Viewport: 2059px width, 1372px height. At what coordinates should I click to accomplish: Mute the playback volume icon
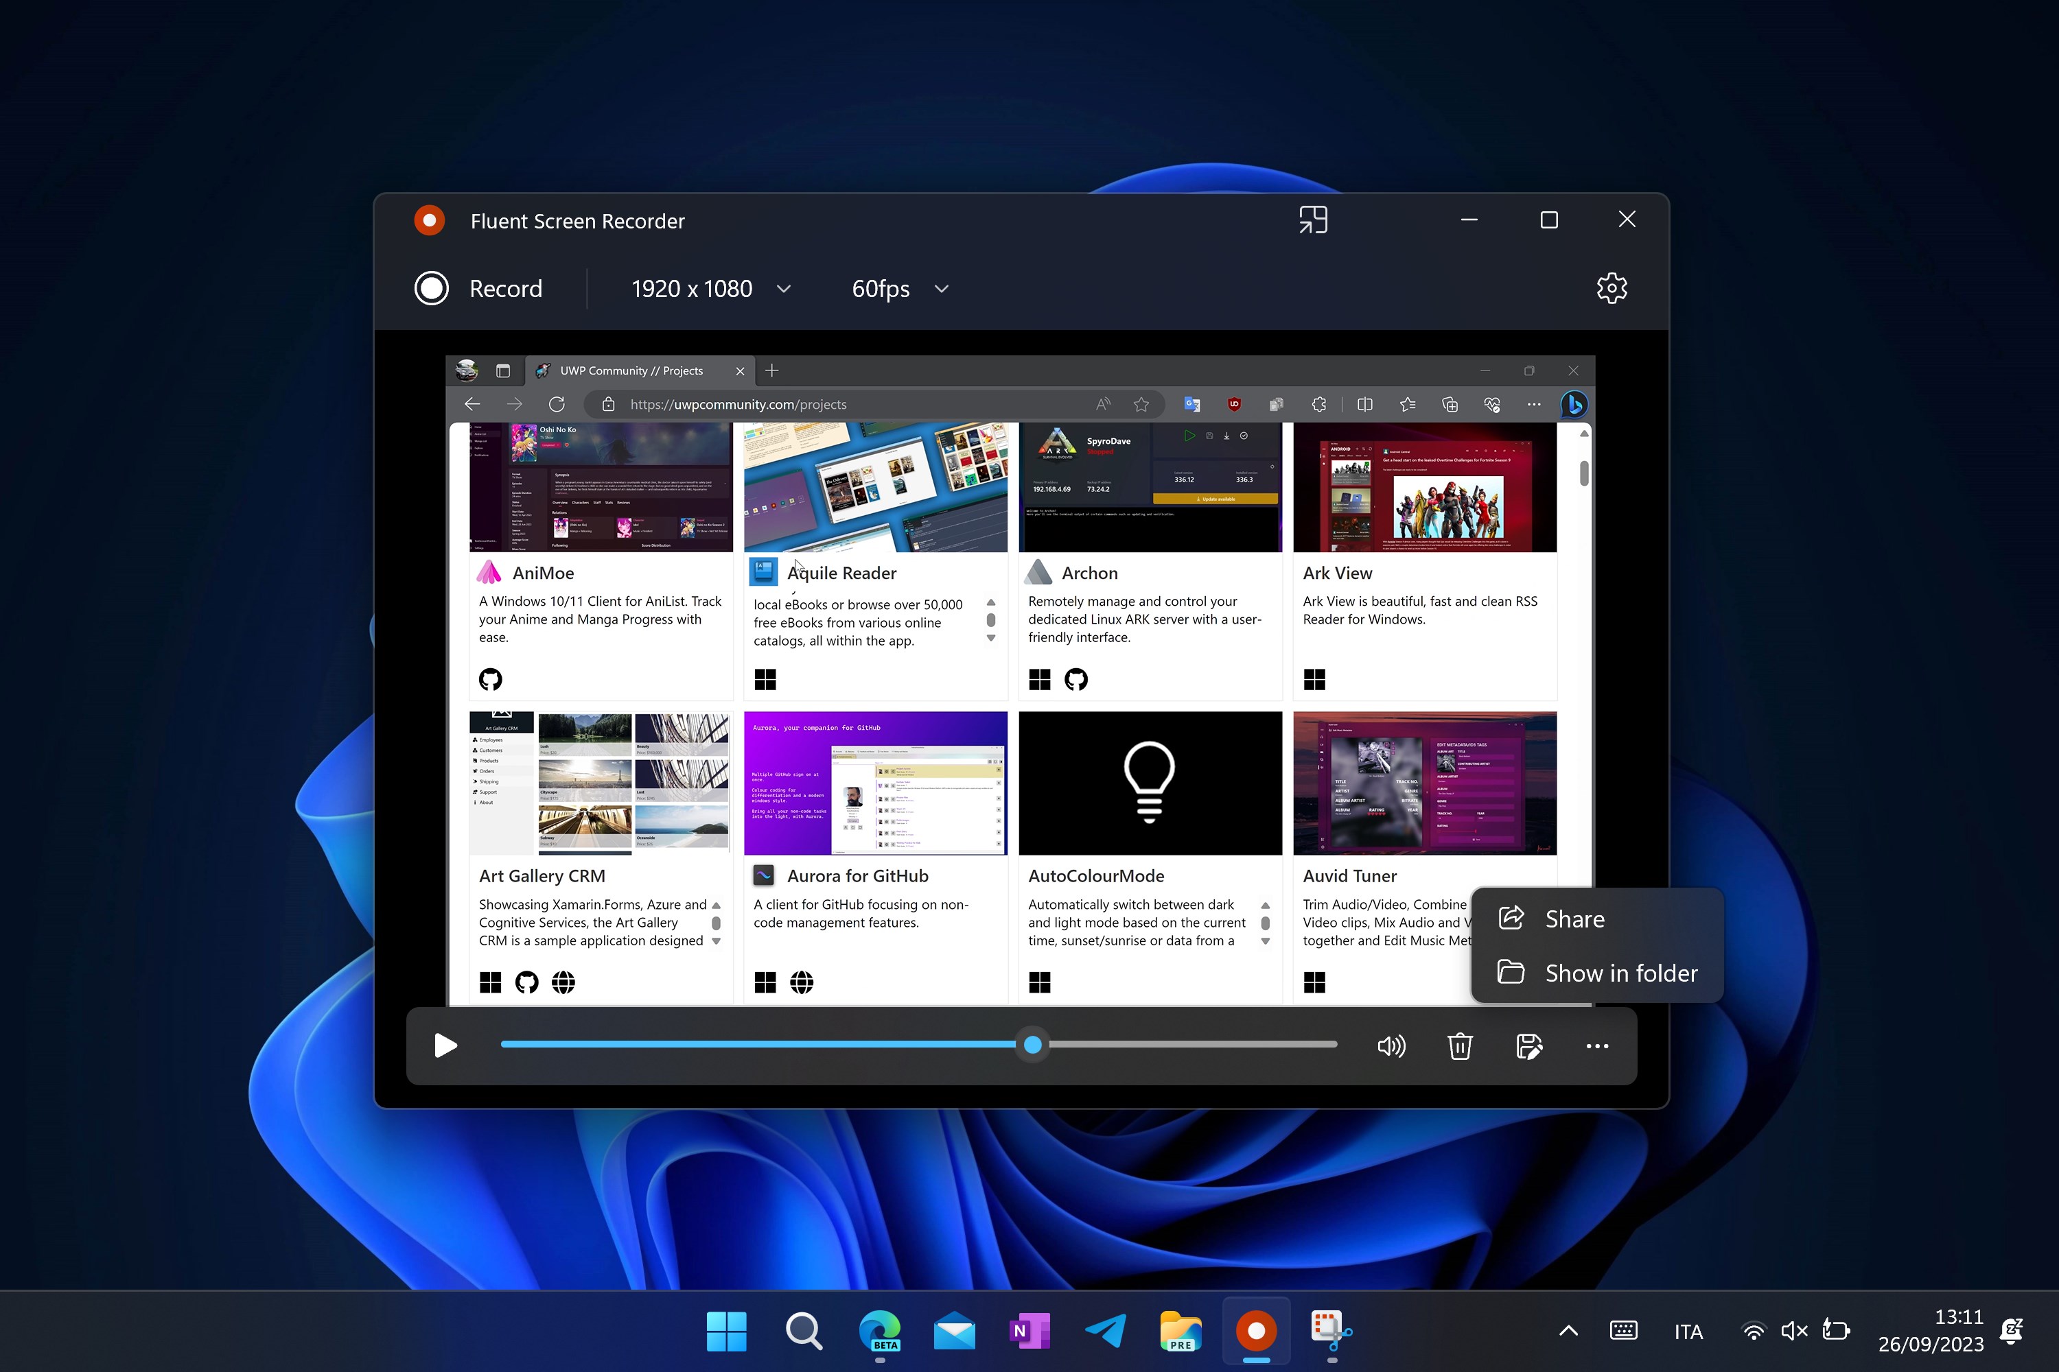coord(1391,1045)
